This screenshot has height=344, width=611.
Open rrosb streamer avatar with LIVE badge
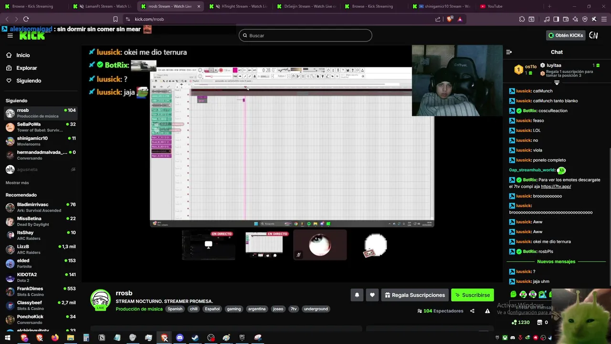click(100, 300)
